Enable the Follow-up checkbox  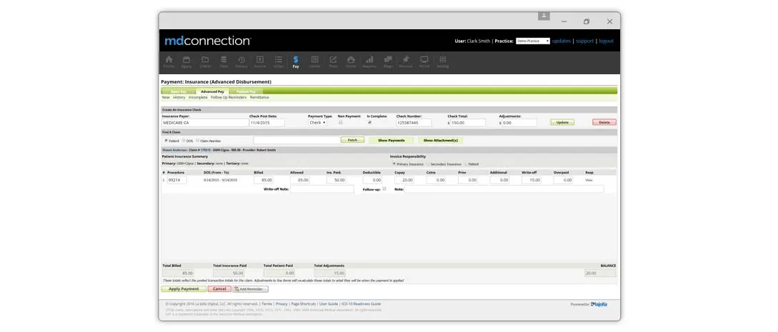point(384,188)
